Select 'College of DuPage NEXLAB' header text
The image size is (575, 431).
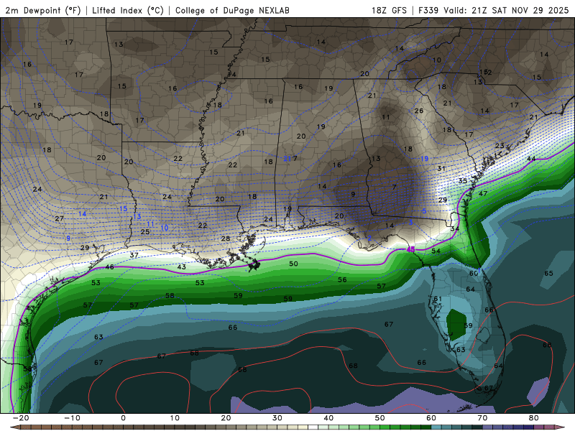[x=232, y=10]
